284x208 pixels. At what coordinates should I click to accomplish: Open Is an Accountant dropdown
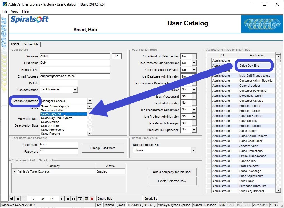click(x=194, y=96)
